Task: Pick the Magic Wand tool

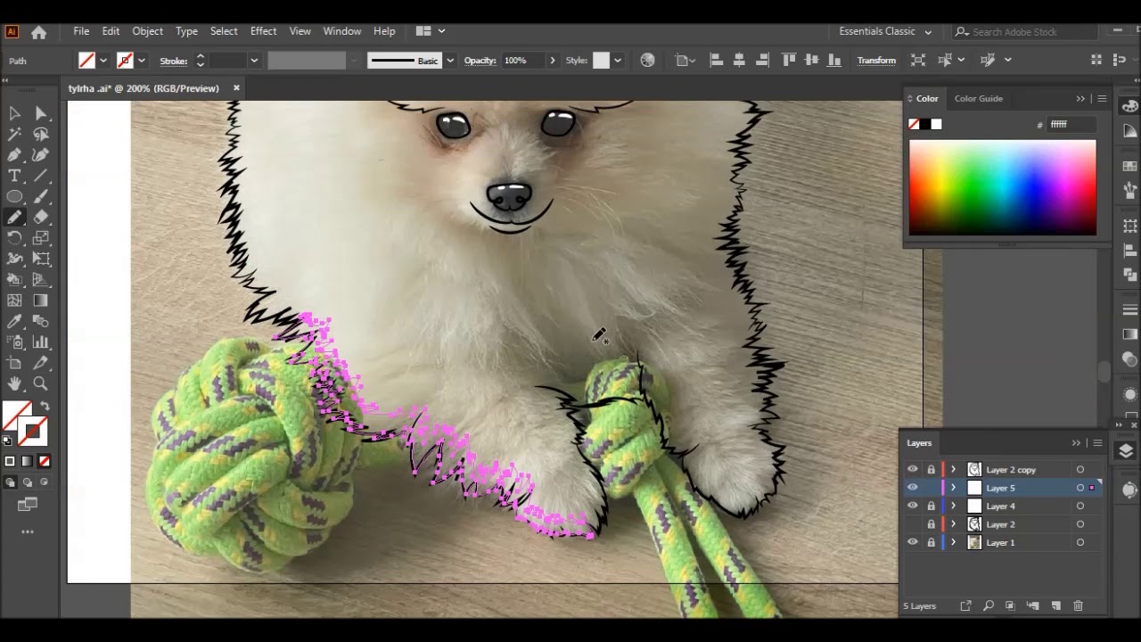Action: (x=14, y=134)
